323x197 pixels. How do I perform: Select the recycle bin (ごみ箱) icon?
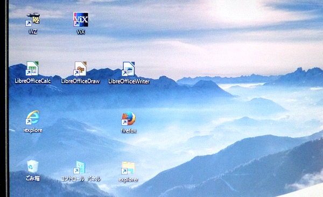pyautogui.click(x=32, y=166)
